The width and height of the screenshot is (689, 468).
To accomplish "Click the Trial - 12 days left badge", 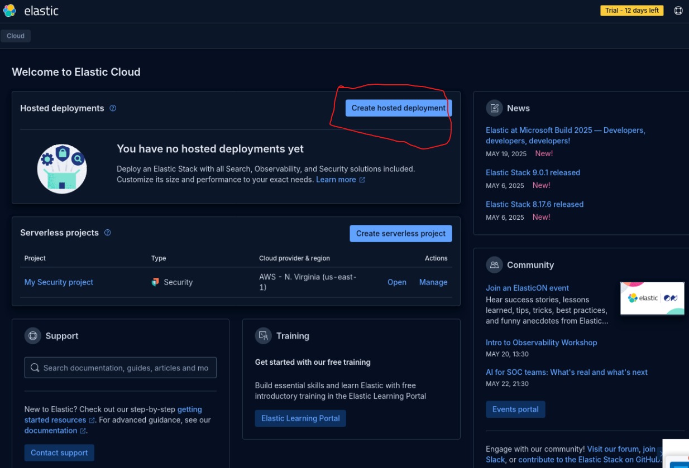I will point(632,11).
